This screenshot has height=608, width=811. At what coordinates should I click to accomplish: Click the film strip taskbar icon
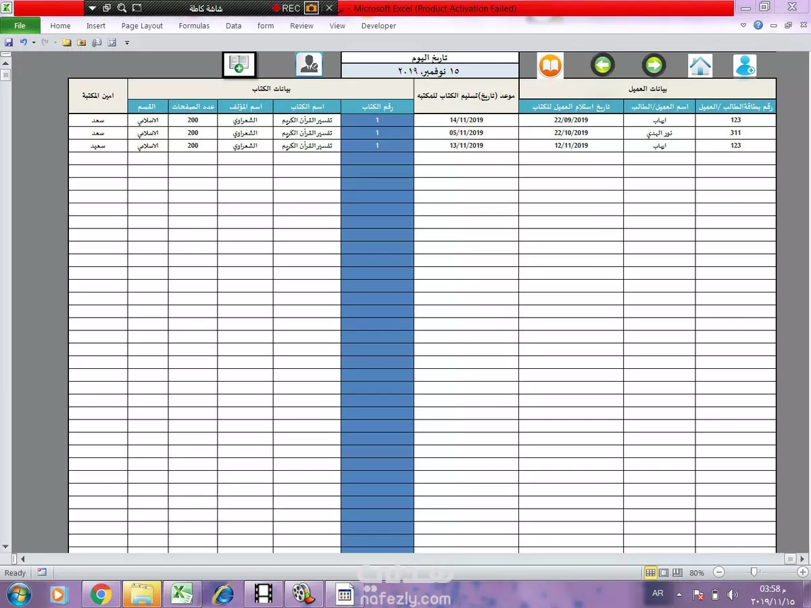(x=264, y=594)
